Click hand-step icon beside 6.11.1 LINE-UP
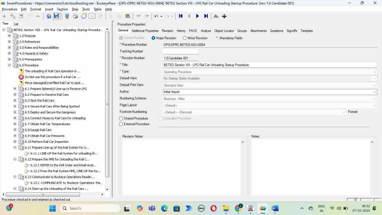Viewport: 382px width, 215px height. [27, 153]
